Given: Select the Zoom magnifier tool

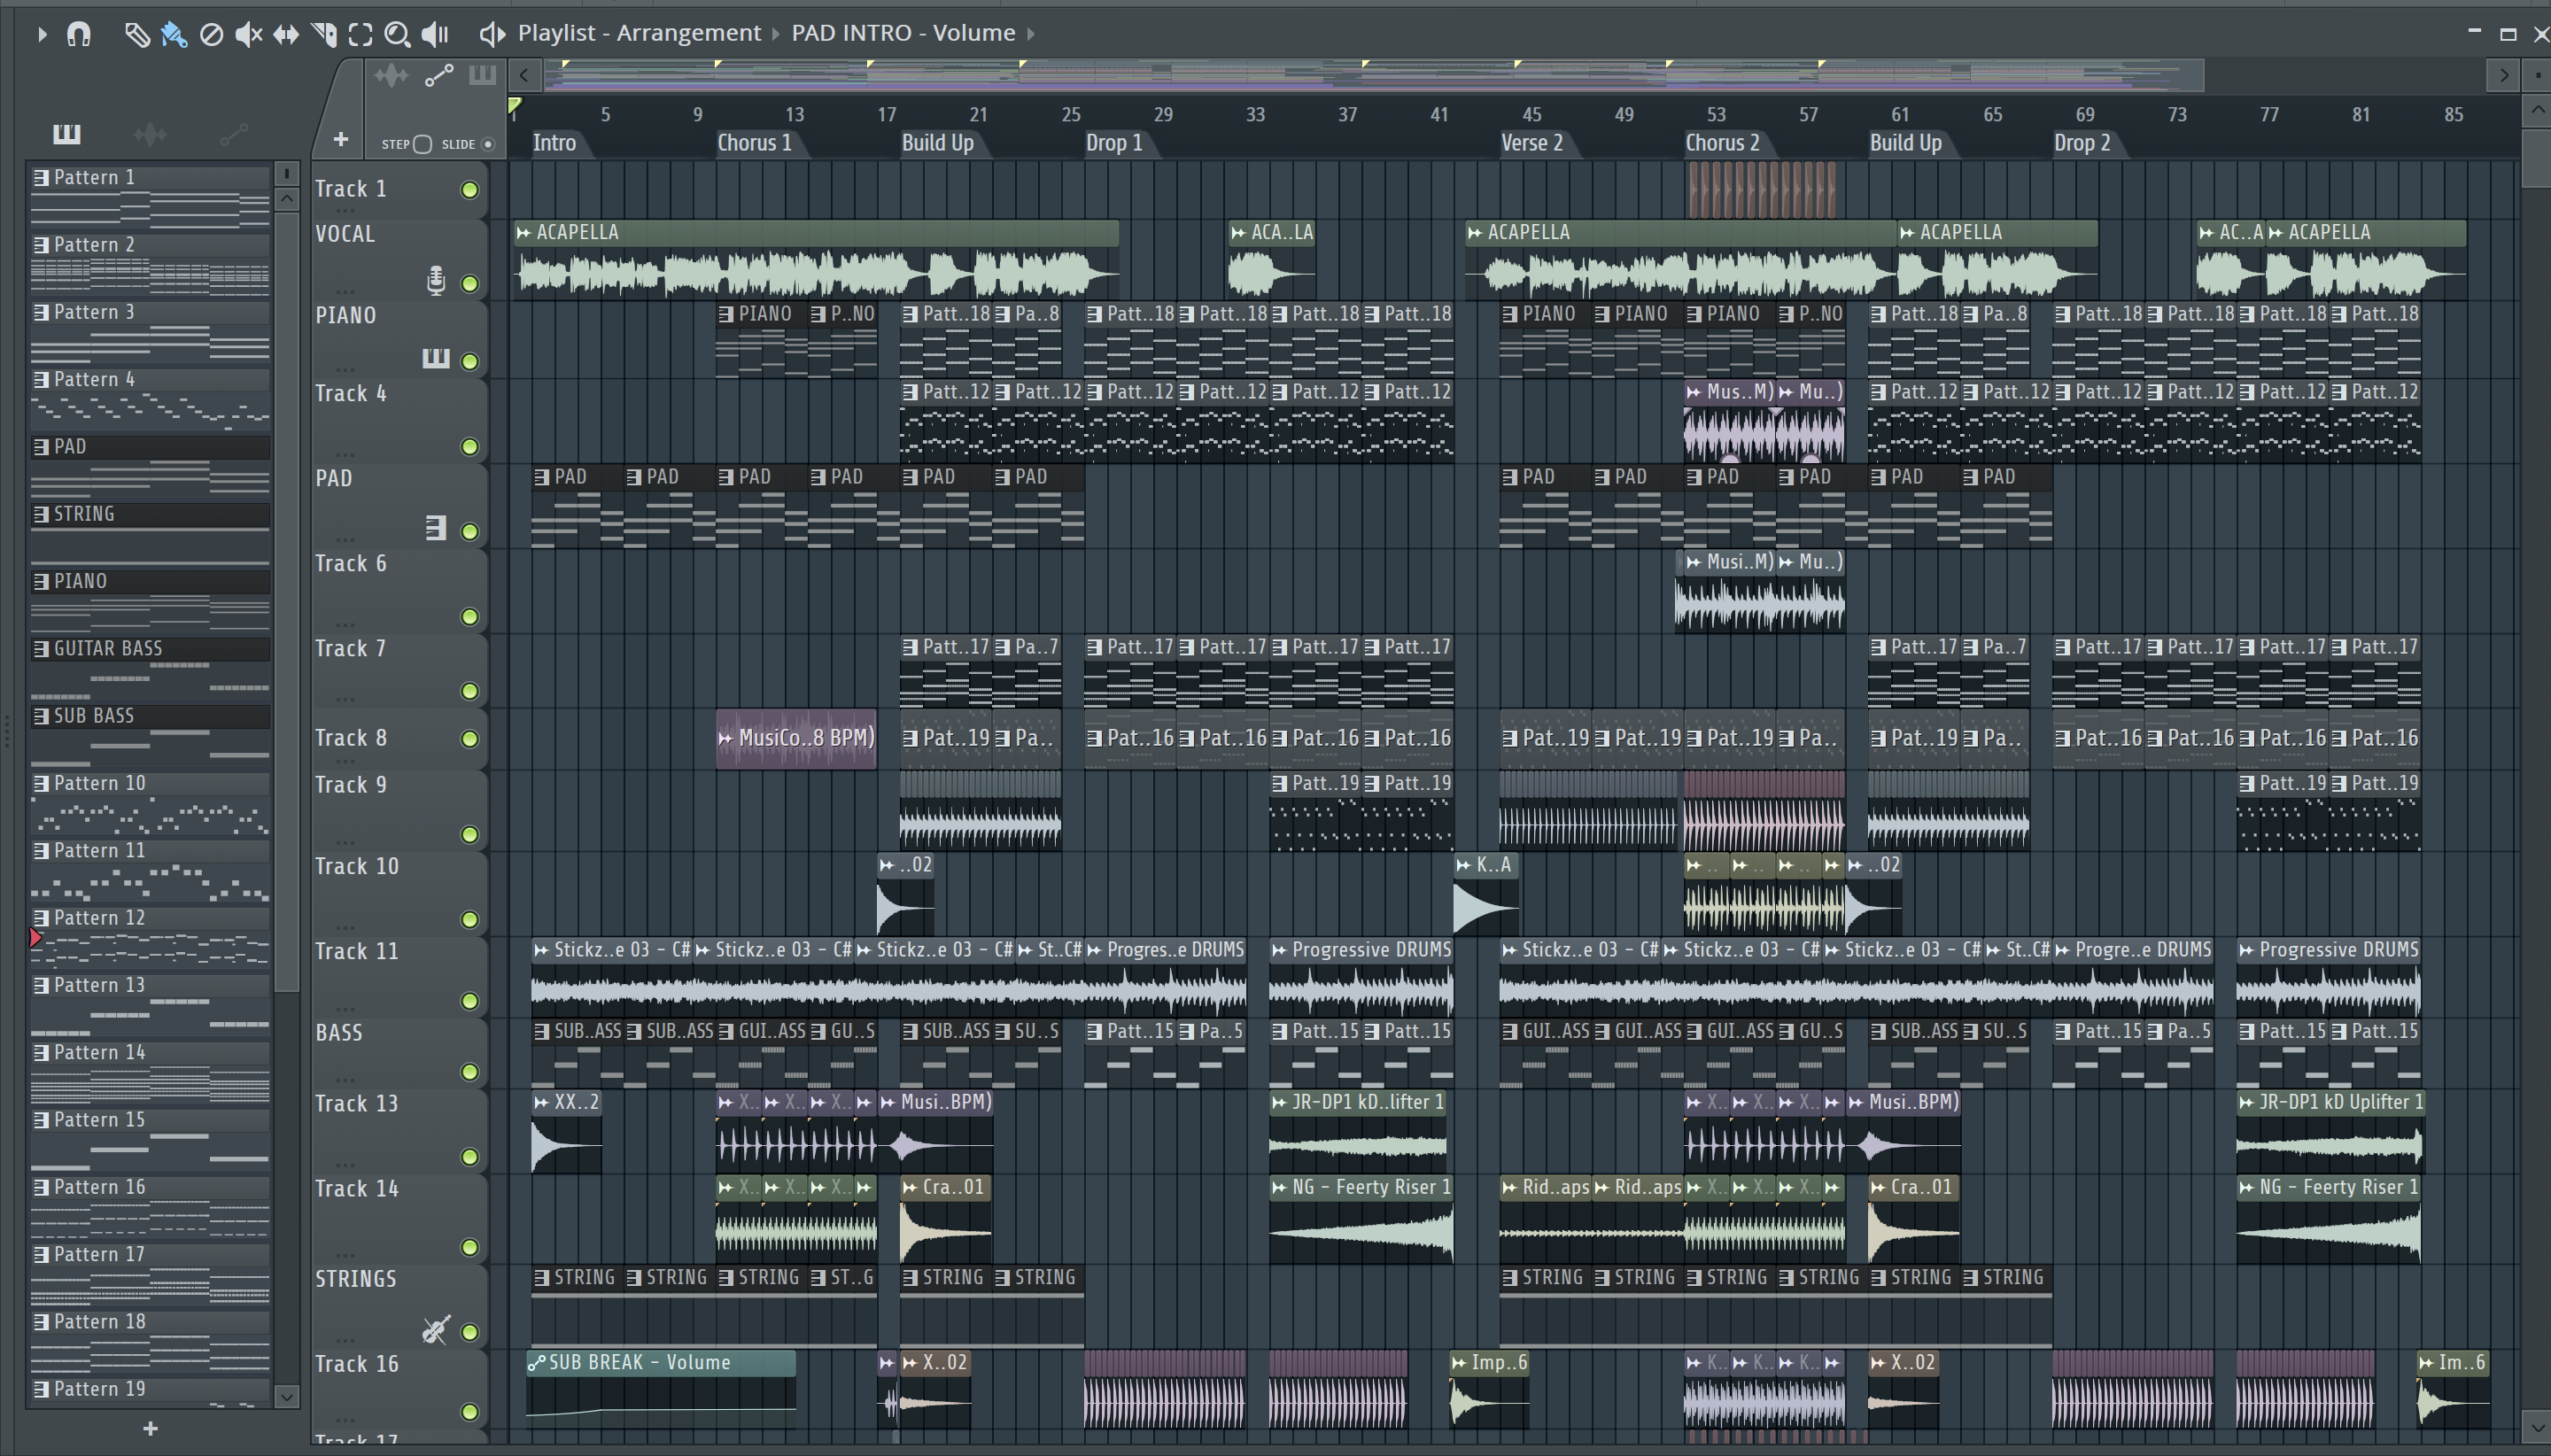Looking at the screenshot, I should tap(397, 34).
